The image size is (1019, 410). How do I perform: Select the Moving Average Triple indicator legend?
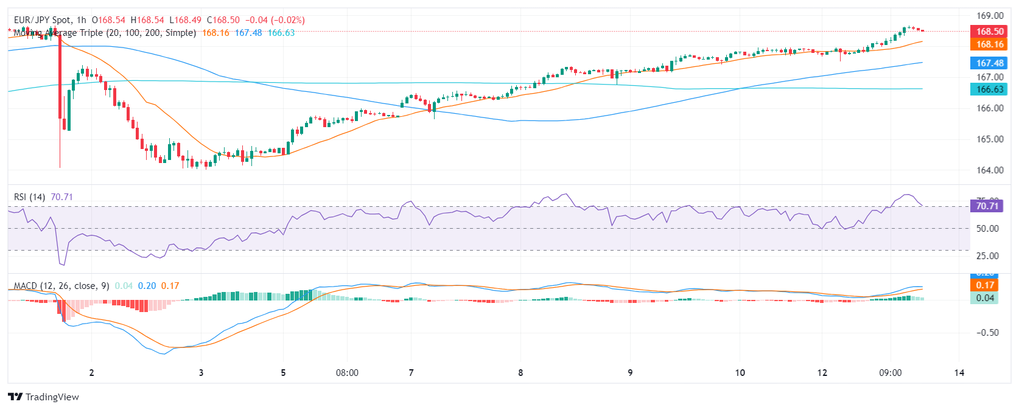(x=105, y=33)
